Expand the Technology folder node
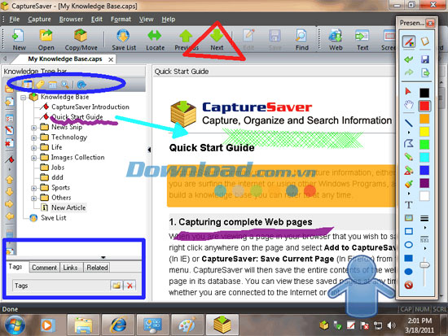 point(33,137)
